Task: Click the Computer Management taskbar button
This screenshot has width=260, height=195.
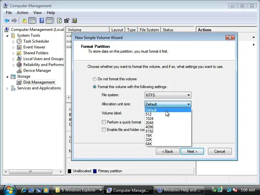Action: 128,190
